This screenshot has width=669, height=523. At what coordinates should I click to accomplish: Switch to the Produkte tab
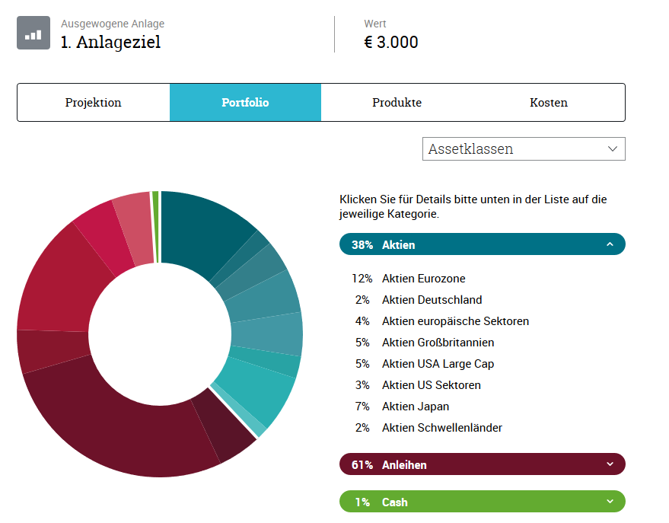tap(397, 102)
